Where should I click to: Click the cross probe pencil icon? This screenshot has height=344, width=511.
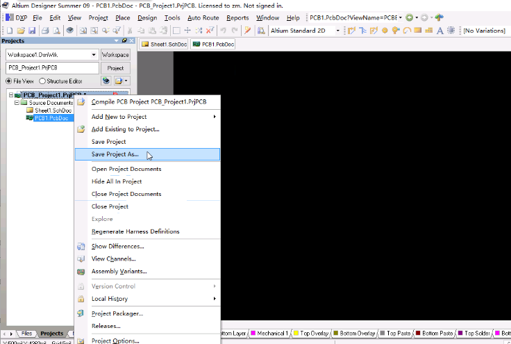(247, 31)
